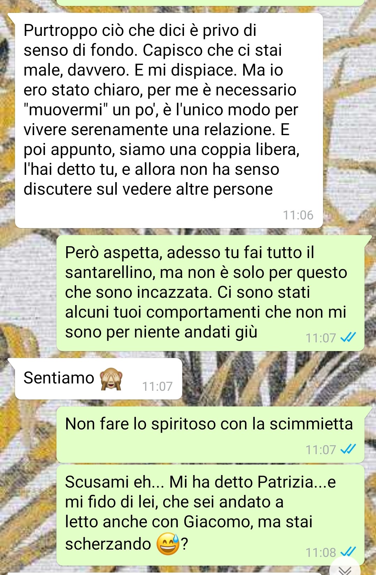The image size is (376, 575).
Task: Click the see-no-evil monkey emoji
Action: click(111, 379)
